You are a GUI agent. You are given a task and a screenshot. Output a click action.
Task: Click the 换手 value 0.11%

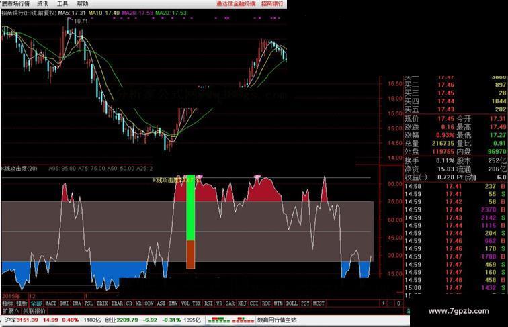pyautogui.click(x=445, y=160)
